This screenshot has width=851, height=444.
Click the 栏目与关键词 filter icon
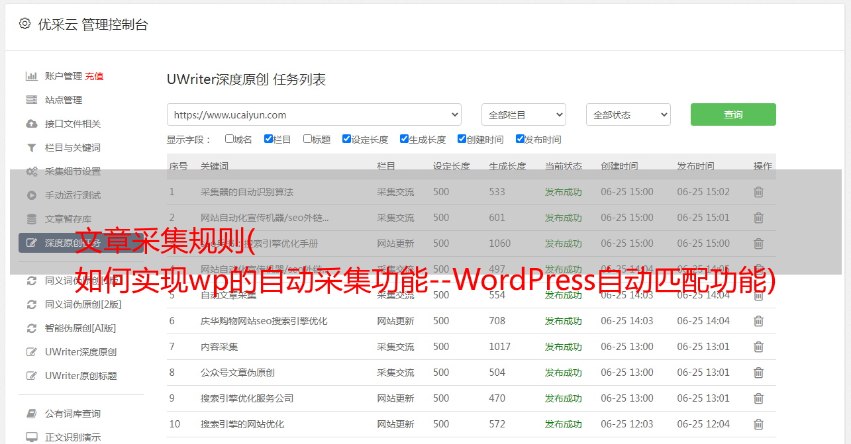tap(31, 148)
